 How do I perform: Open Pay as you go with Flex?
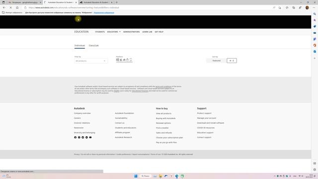[x=166, y=143]
